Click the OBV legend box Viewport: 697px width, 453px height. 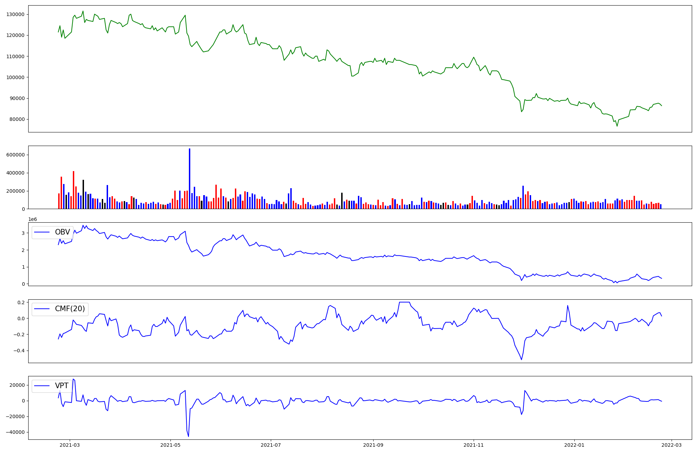(x=52, y=232)
